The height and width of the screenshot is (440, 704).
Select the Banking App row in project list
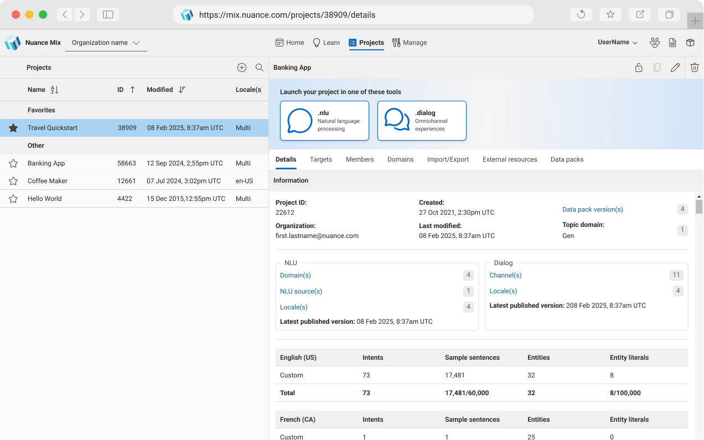click(x=134, y=163)
